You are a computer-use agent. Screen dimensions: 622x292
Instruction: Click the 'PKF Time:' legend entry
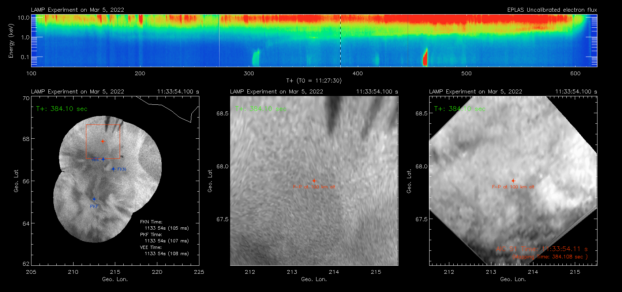151,235
